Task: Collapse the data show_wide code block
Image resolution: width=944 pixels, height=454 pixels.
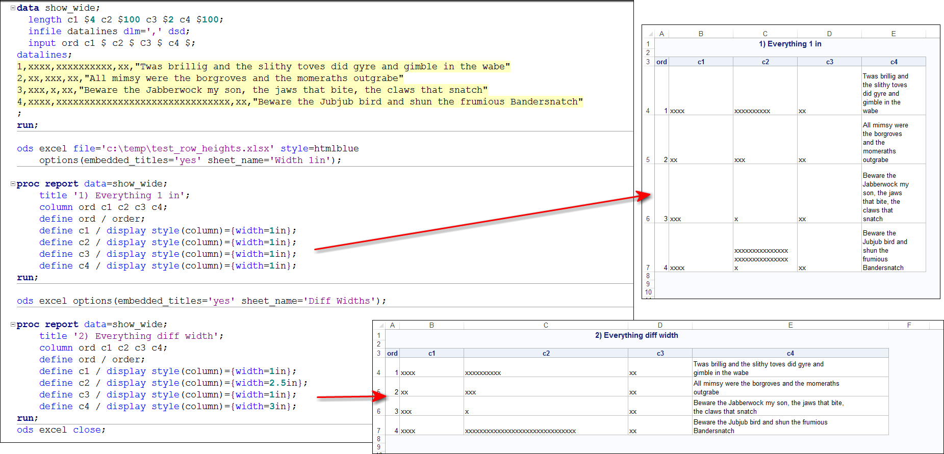Action: tap(13, 8)
